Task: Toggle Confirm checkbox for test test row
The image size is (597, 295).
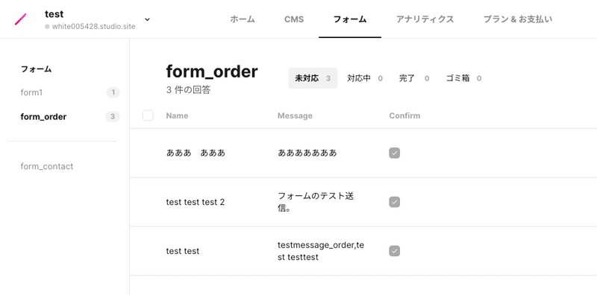Action: (x=395, y=251)
